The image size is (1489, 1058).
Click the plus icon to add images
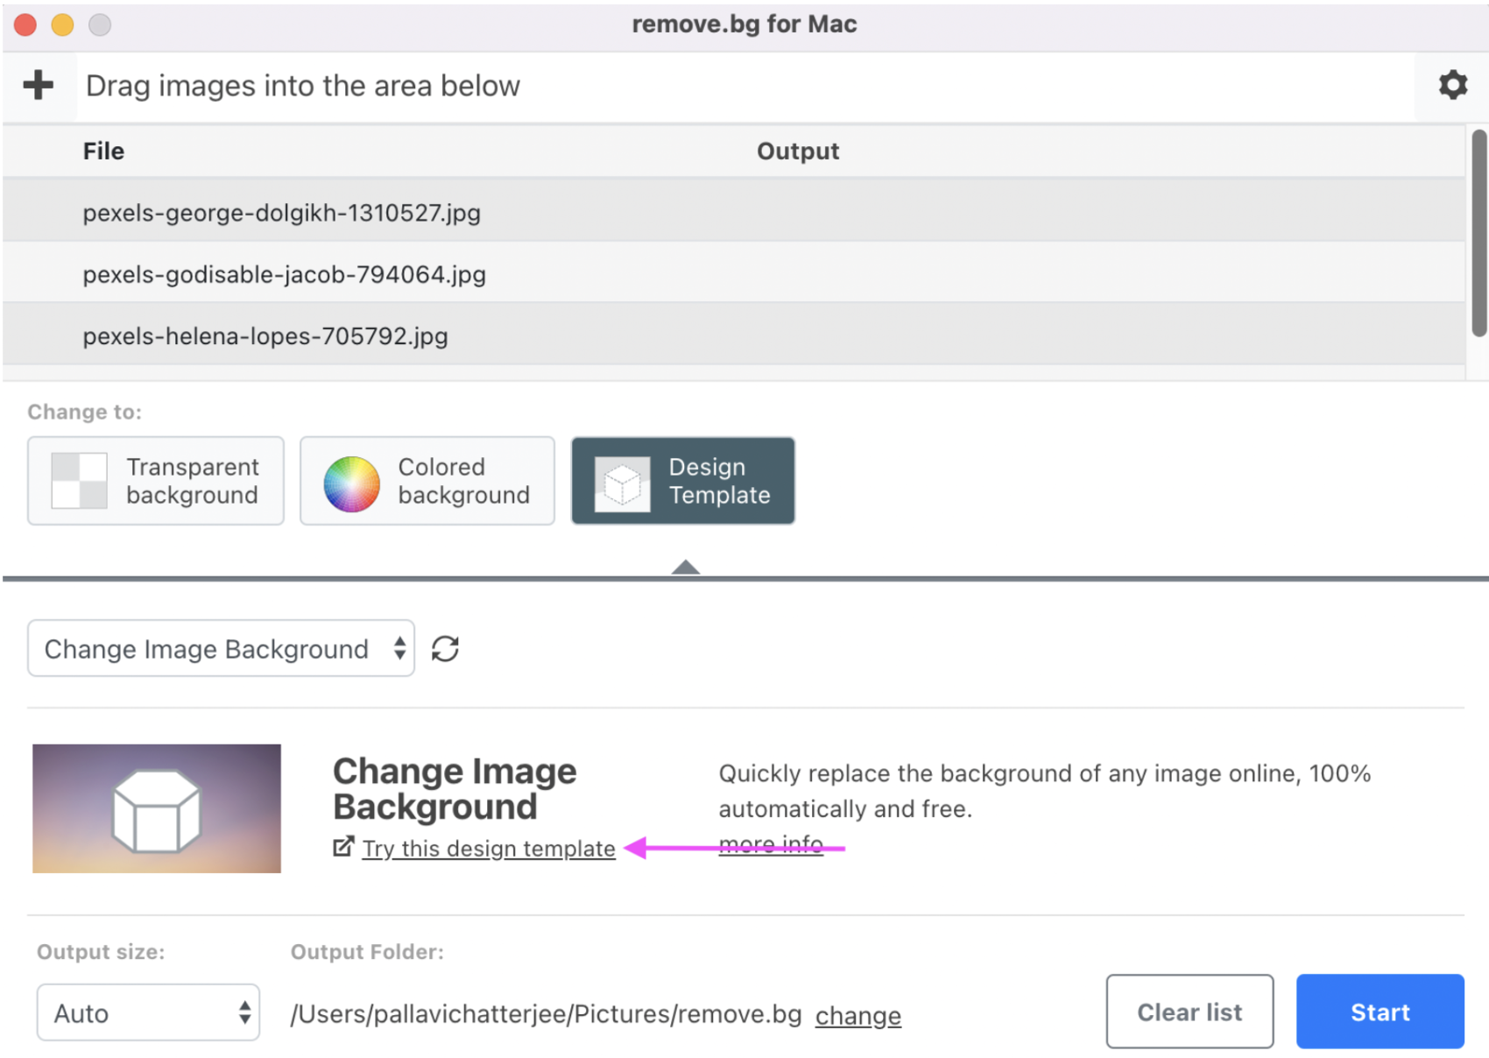[x=39, y=85]
